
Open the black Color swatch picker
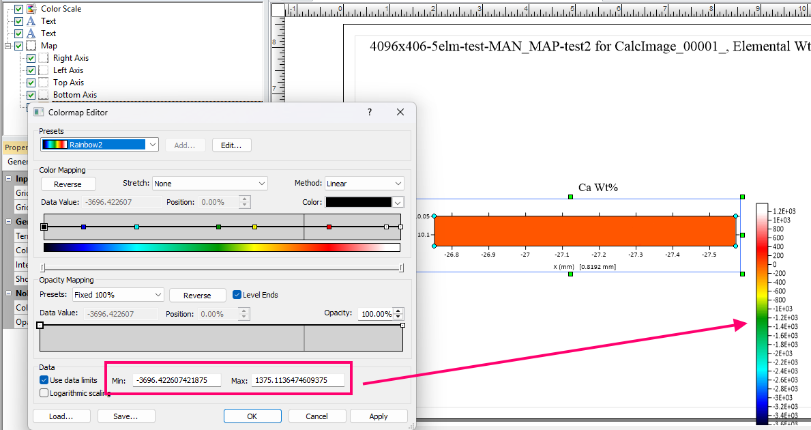click(x=365, y=202)
